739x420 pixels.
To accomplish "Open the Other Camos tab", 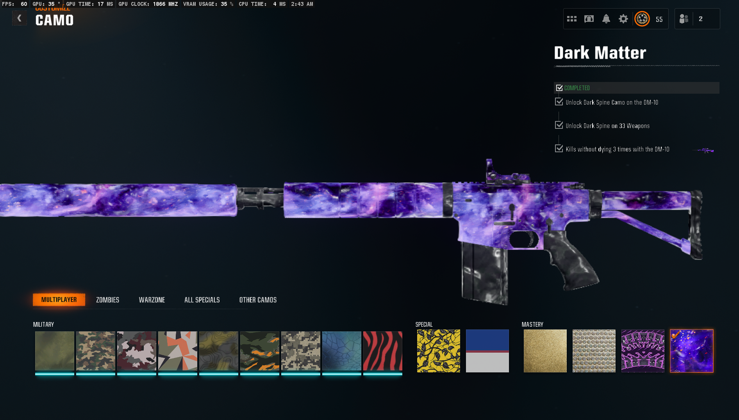I will coord(258,300).
